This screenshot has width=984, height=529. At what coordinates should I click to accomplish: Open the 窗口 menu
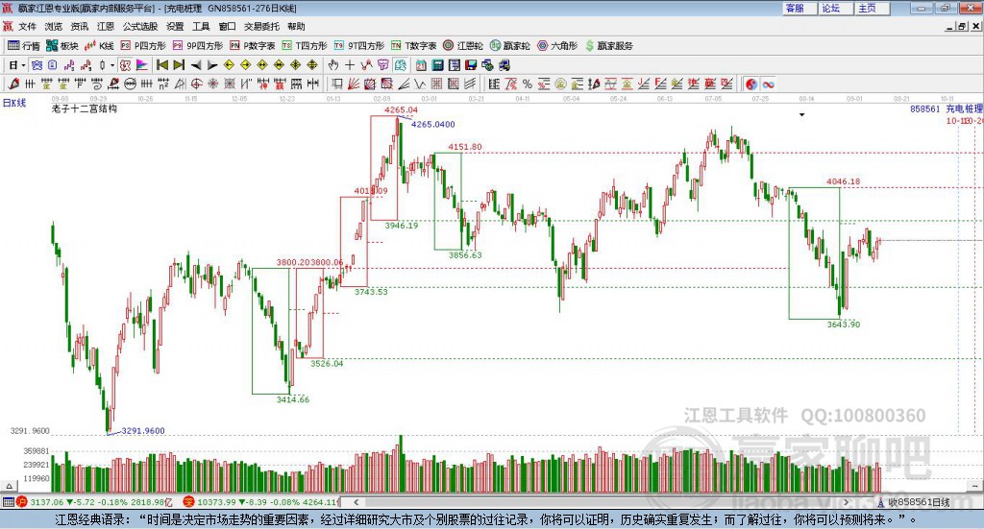tap(227, 26)
